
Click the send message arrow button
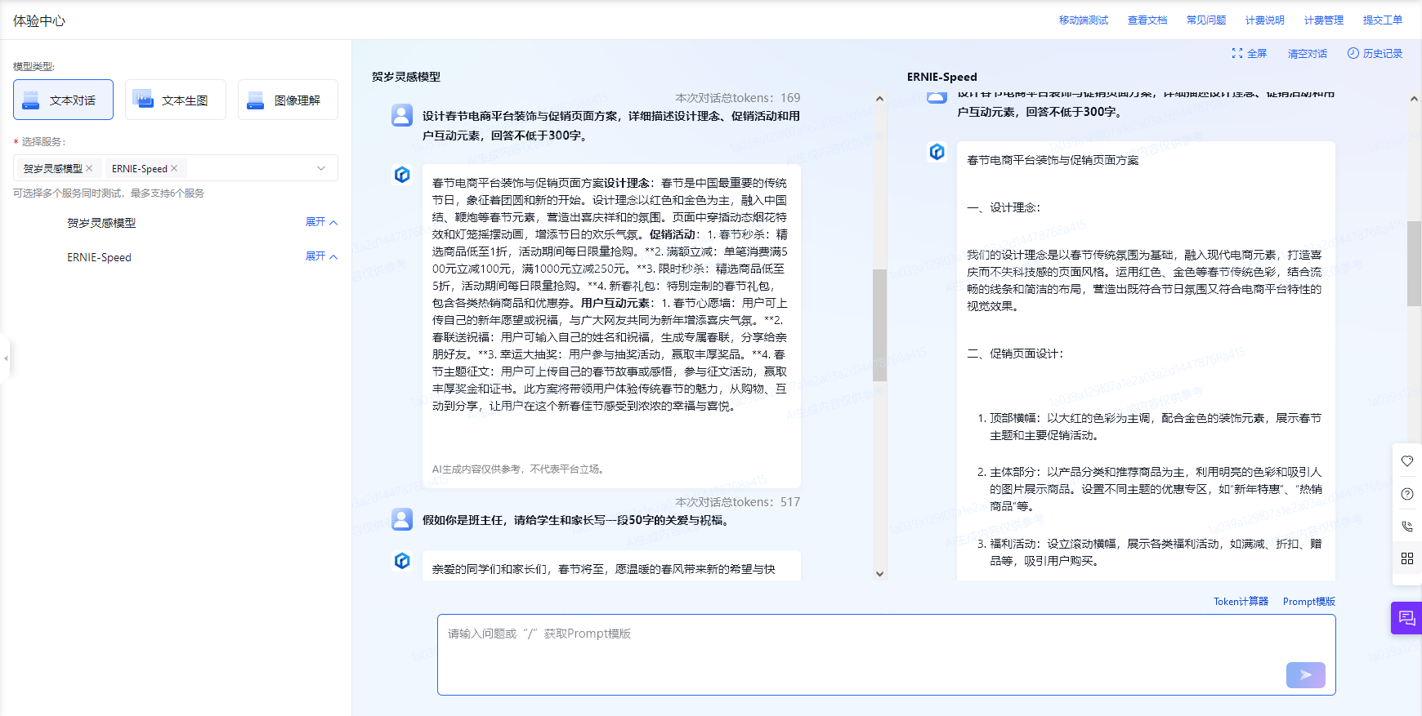pos(1306,675)
